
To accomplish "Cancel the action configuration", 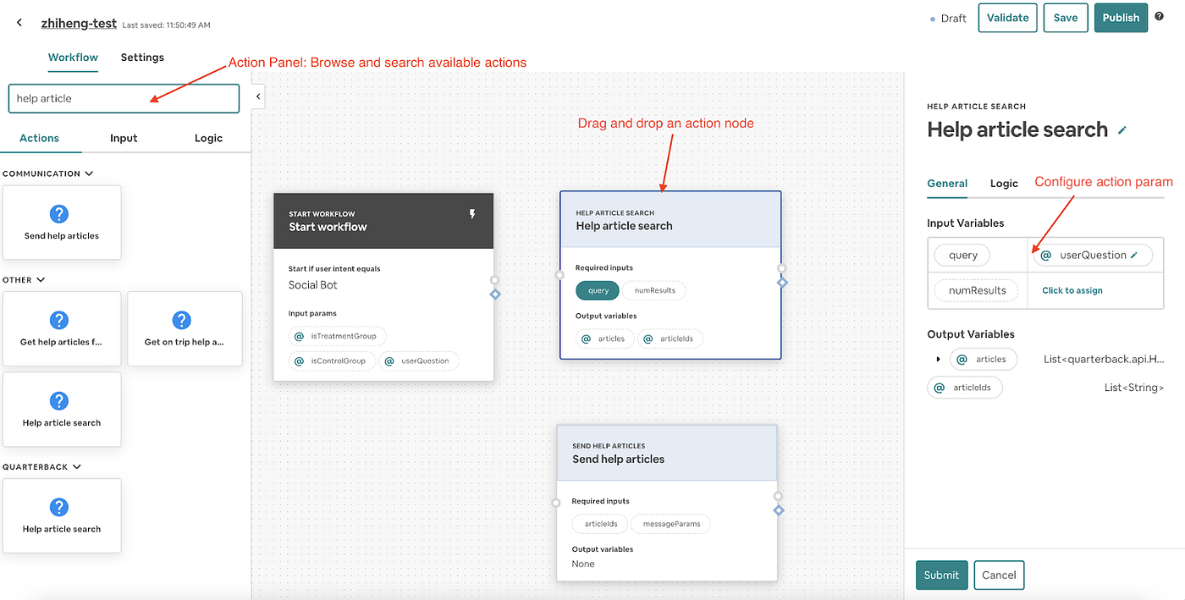I will coord(999,575).
